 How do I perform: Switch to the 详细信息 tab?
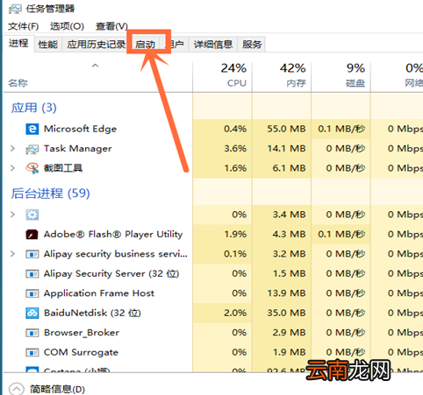tap(213, 45)
